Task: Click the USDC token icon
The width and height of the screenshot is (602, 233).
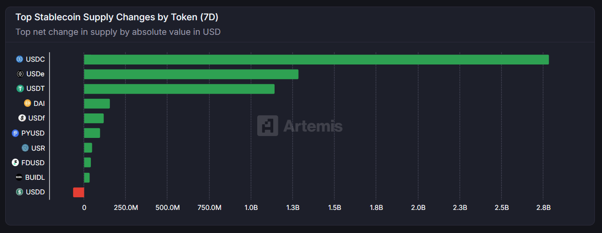Action: 20,59
